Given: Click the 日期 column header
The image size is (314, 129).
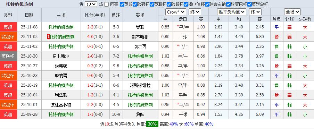Looking at the screenshot, I should [29, 15].
